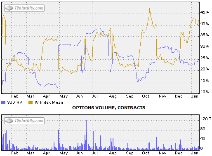
Task: Click the 15% label on volatility axis
Action: click(x=205, y=81)
